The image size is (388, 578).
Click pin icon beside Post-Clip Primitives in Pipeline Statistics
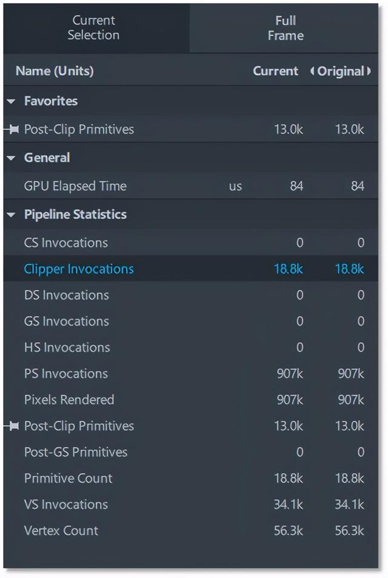[12, 426]
